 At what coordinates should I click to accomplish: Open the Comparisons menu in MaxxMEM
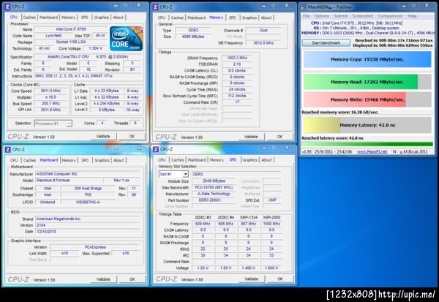tap(390, 16)
